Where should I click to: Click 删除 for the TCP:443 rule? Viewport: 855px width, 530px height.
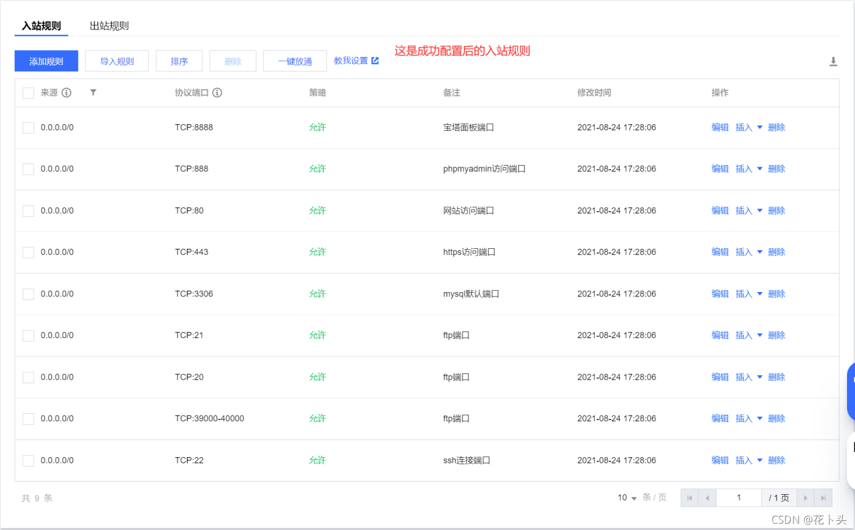776,252
